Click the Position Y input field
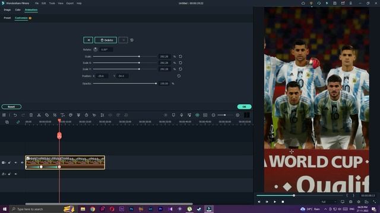The image size is (380, 213). click(122, 76)
